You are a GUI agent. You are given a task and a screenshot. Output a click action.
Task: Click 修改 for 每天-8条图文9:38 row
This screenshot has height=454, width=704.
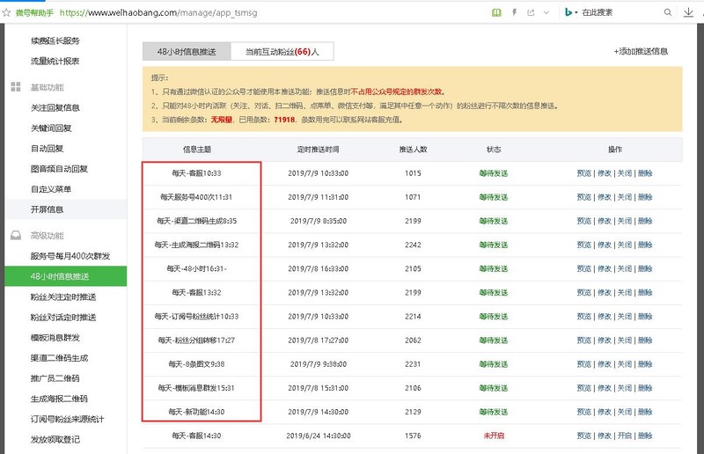point(605,363)
